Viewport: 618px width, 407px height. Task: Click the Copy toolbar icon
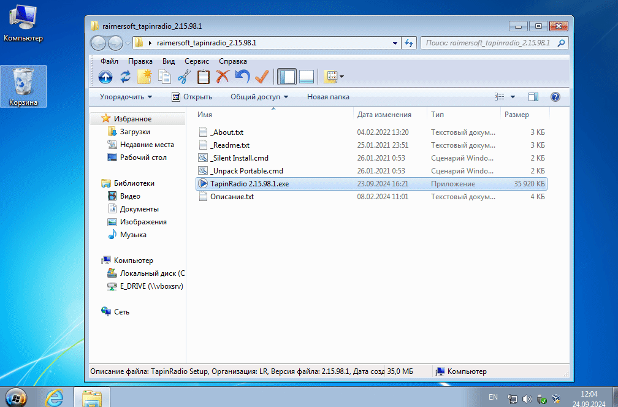coord(164,77)
